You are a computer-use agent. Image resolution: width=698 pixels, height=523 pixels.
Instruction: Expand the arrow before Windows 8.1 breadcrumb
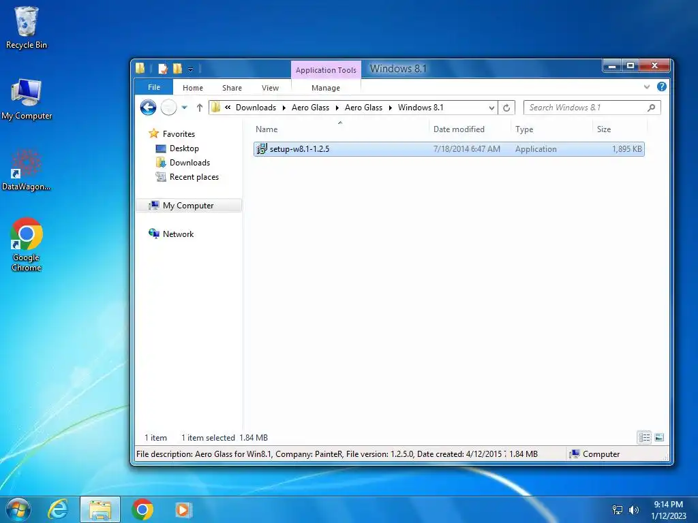(x=391, y=108)
